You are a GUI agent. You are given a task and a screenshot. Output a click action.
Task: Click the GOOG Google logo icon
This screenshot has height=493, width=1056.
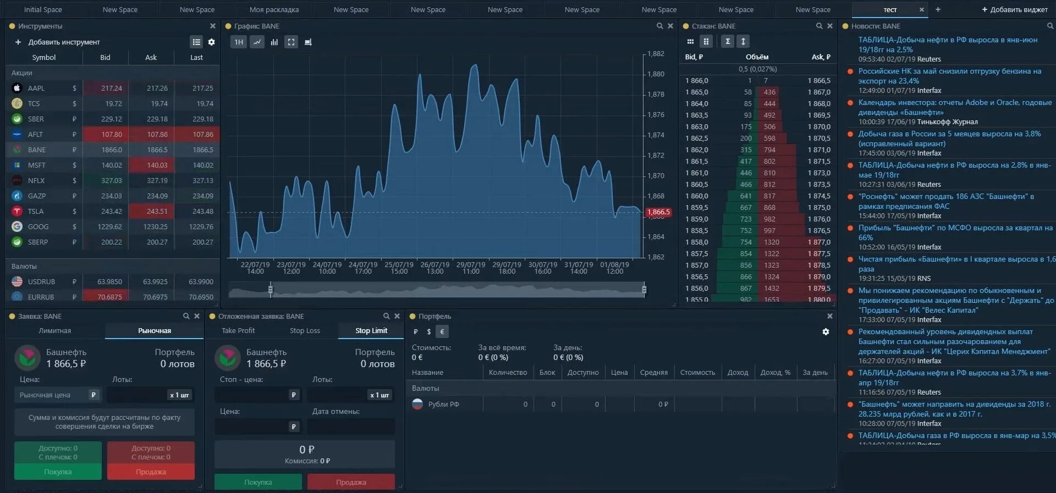pos(17,226)
